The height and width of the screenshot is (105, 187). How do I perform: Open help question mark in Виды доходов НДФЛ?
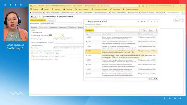pos(156,30)
